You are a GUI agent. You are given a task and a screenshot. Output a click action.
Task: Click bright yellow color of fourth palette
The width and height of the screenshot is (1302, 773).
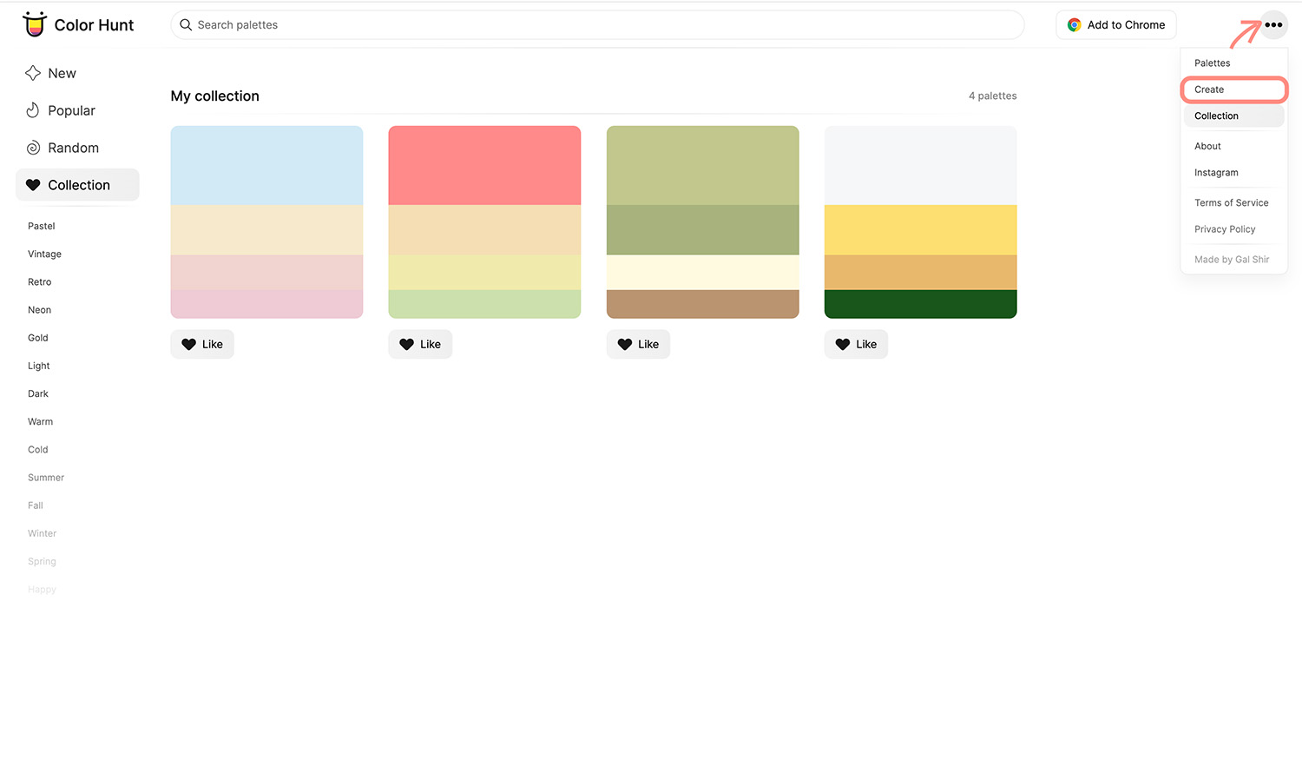pos(920,230)
